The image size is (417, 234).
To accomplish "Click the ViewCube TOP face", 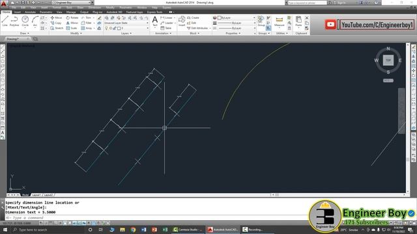I will click(x=388, y=60).
